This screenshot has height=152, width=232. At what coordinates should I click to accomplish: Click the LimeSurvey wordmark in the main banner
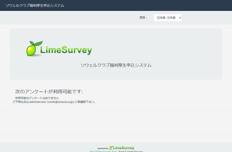66,50
